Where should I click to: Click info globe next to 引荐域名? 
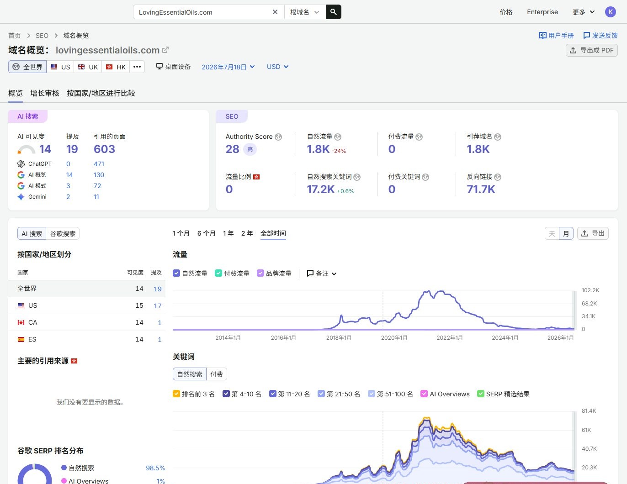pos(498,137)
